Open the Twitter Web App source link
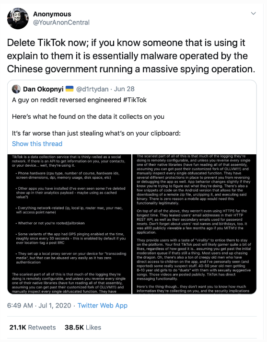Viewport: 267px width, 342px height. point(103,306)
